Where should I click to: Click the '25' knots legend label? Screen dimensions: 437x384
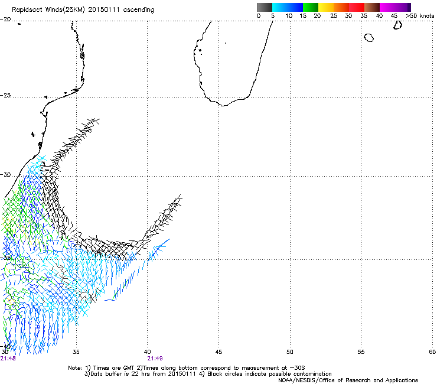334,16
